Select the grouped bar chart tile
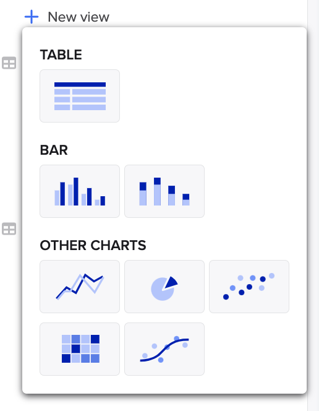319x411 pixels. point(80,191)
